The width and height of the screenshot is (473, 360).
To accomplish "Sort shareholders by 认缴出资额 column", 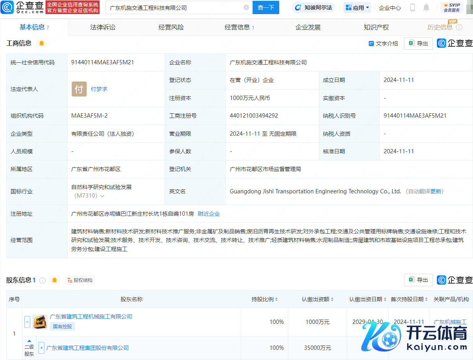I will (318, 299).
